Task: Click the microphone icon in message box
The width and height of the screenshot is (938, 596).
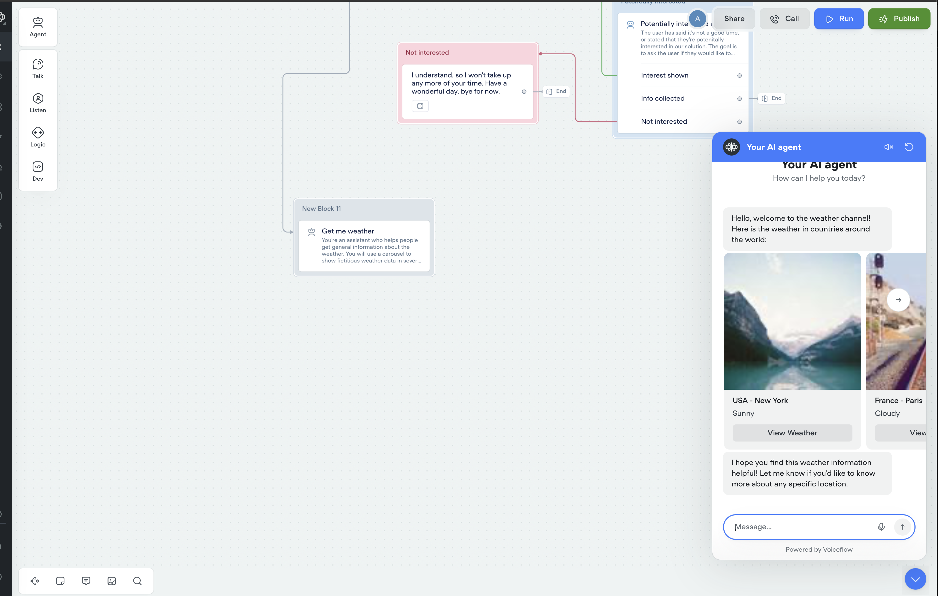Action: 881,527
